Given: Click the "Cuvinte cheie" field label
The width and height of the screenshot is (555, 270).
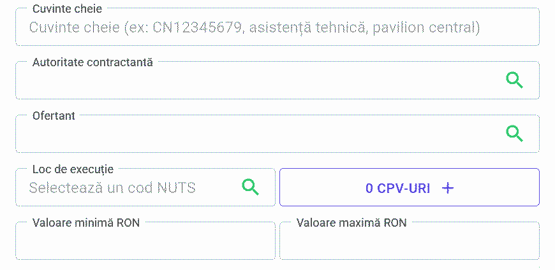Looking at the screenshot, I should [67, 10].
